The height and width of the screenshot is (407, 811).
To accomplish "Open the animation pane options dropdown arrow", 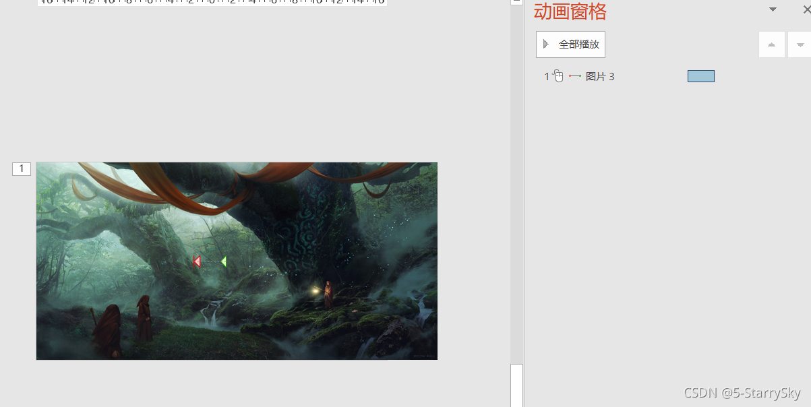I will pyautogui.click(x=773, y=9).
